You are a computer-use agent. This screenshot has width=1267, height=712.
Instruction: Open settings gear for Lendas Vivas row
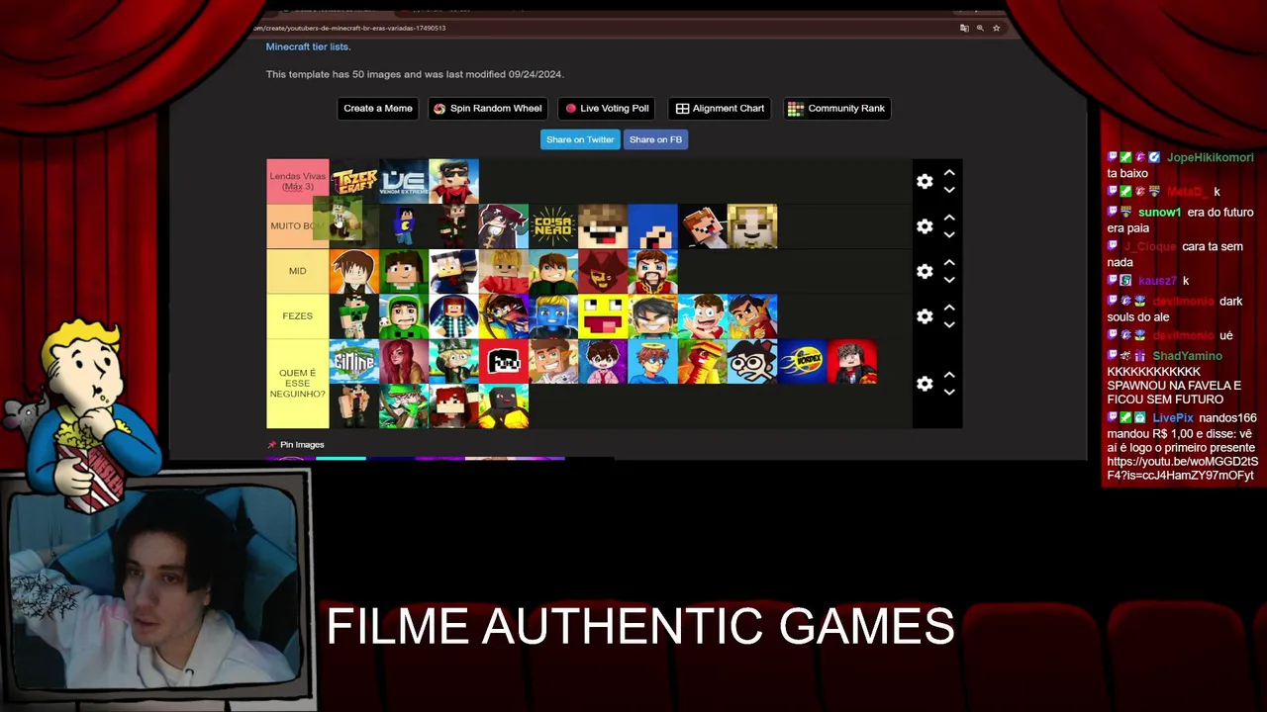coord(925,182)
